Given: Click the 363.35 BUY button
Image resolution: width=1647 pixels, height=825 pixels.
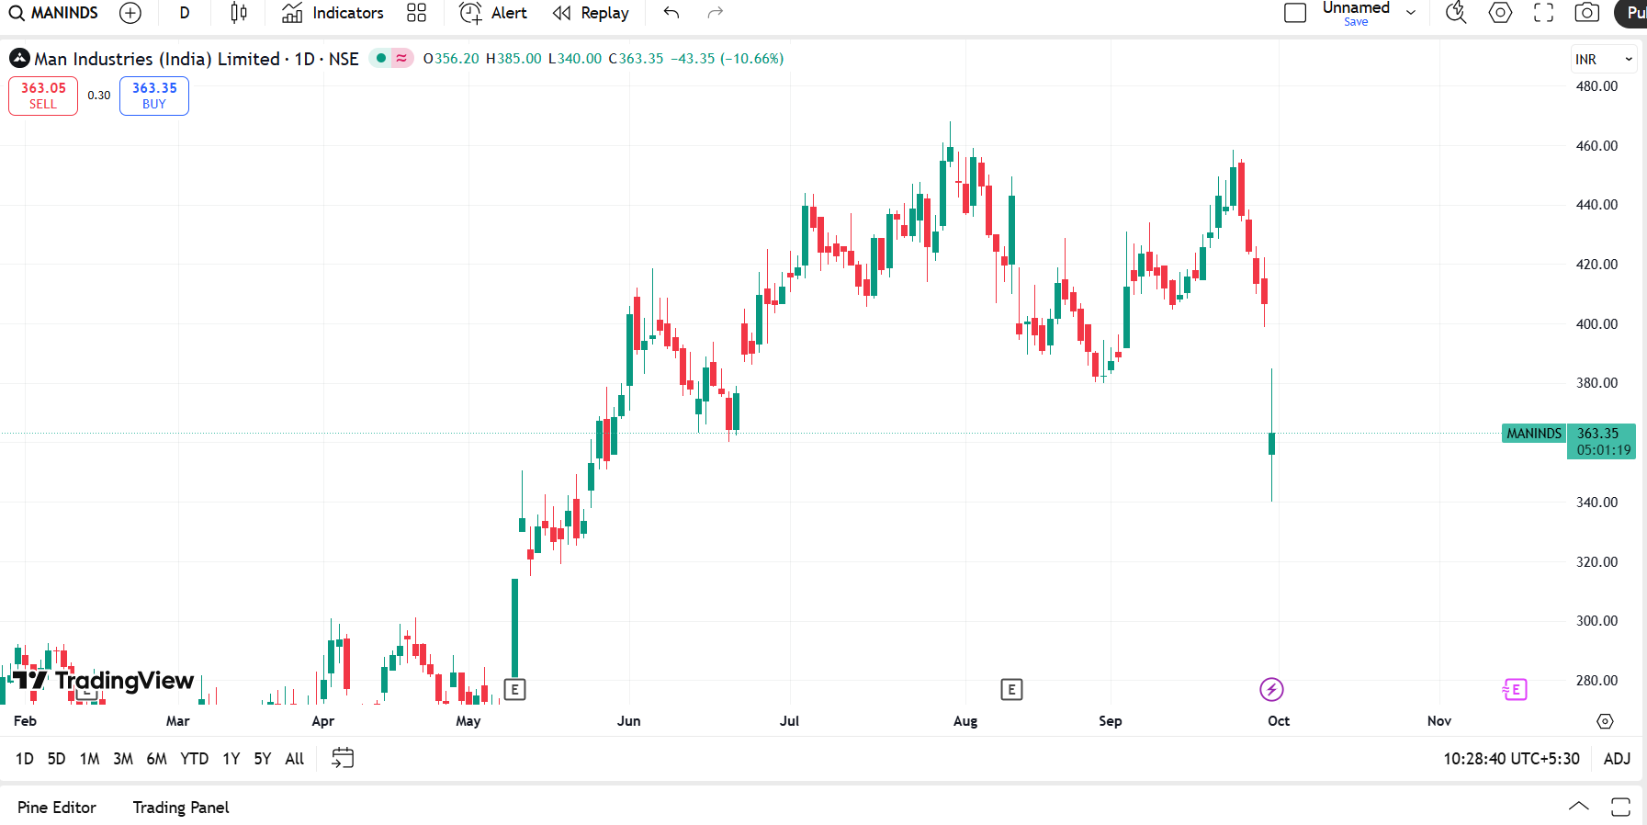Looking at the screenshot, I should click(154, 96).
